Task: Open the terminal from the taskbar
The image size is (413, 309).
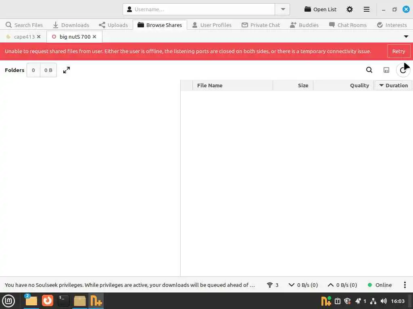Action: pyautogui.click(x=63, y=301)
